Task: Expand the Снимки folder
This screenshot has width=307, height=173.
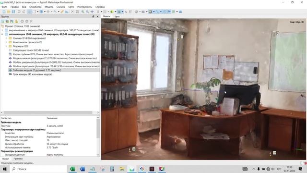Action: (6, 38)
